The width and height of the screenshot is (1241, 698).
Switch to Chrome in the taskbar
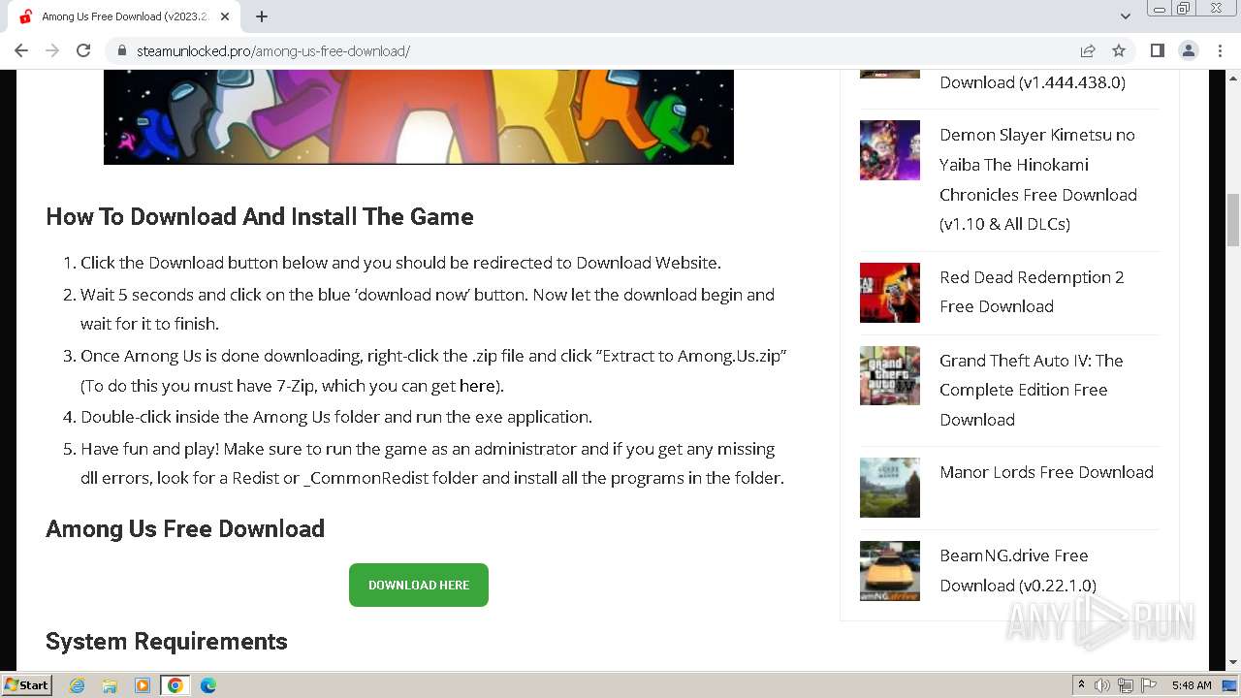(x=175, y=685)
